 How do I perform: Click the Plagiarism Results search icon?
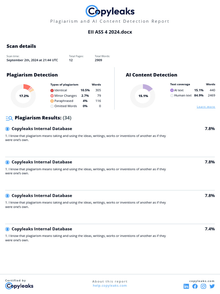[x=9, y=118]
